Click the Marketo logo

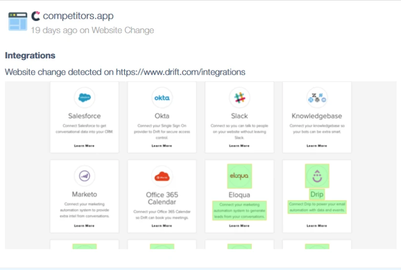coord(84,176)
